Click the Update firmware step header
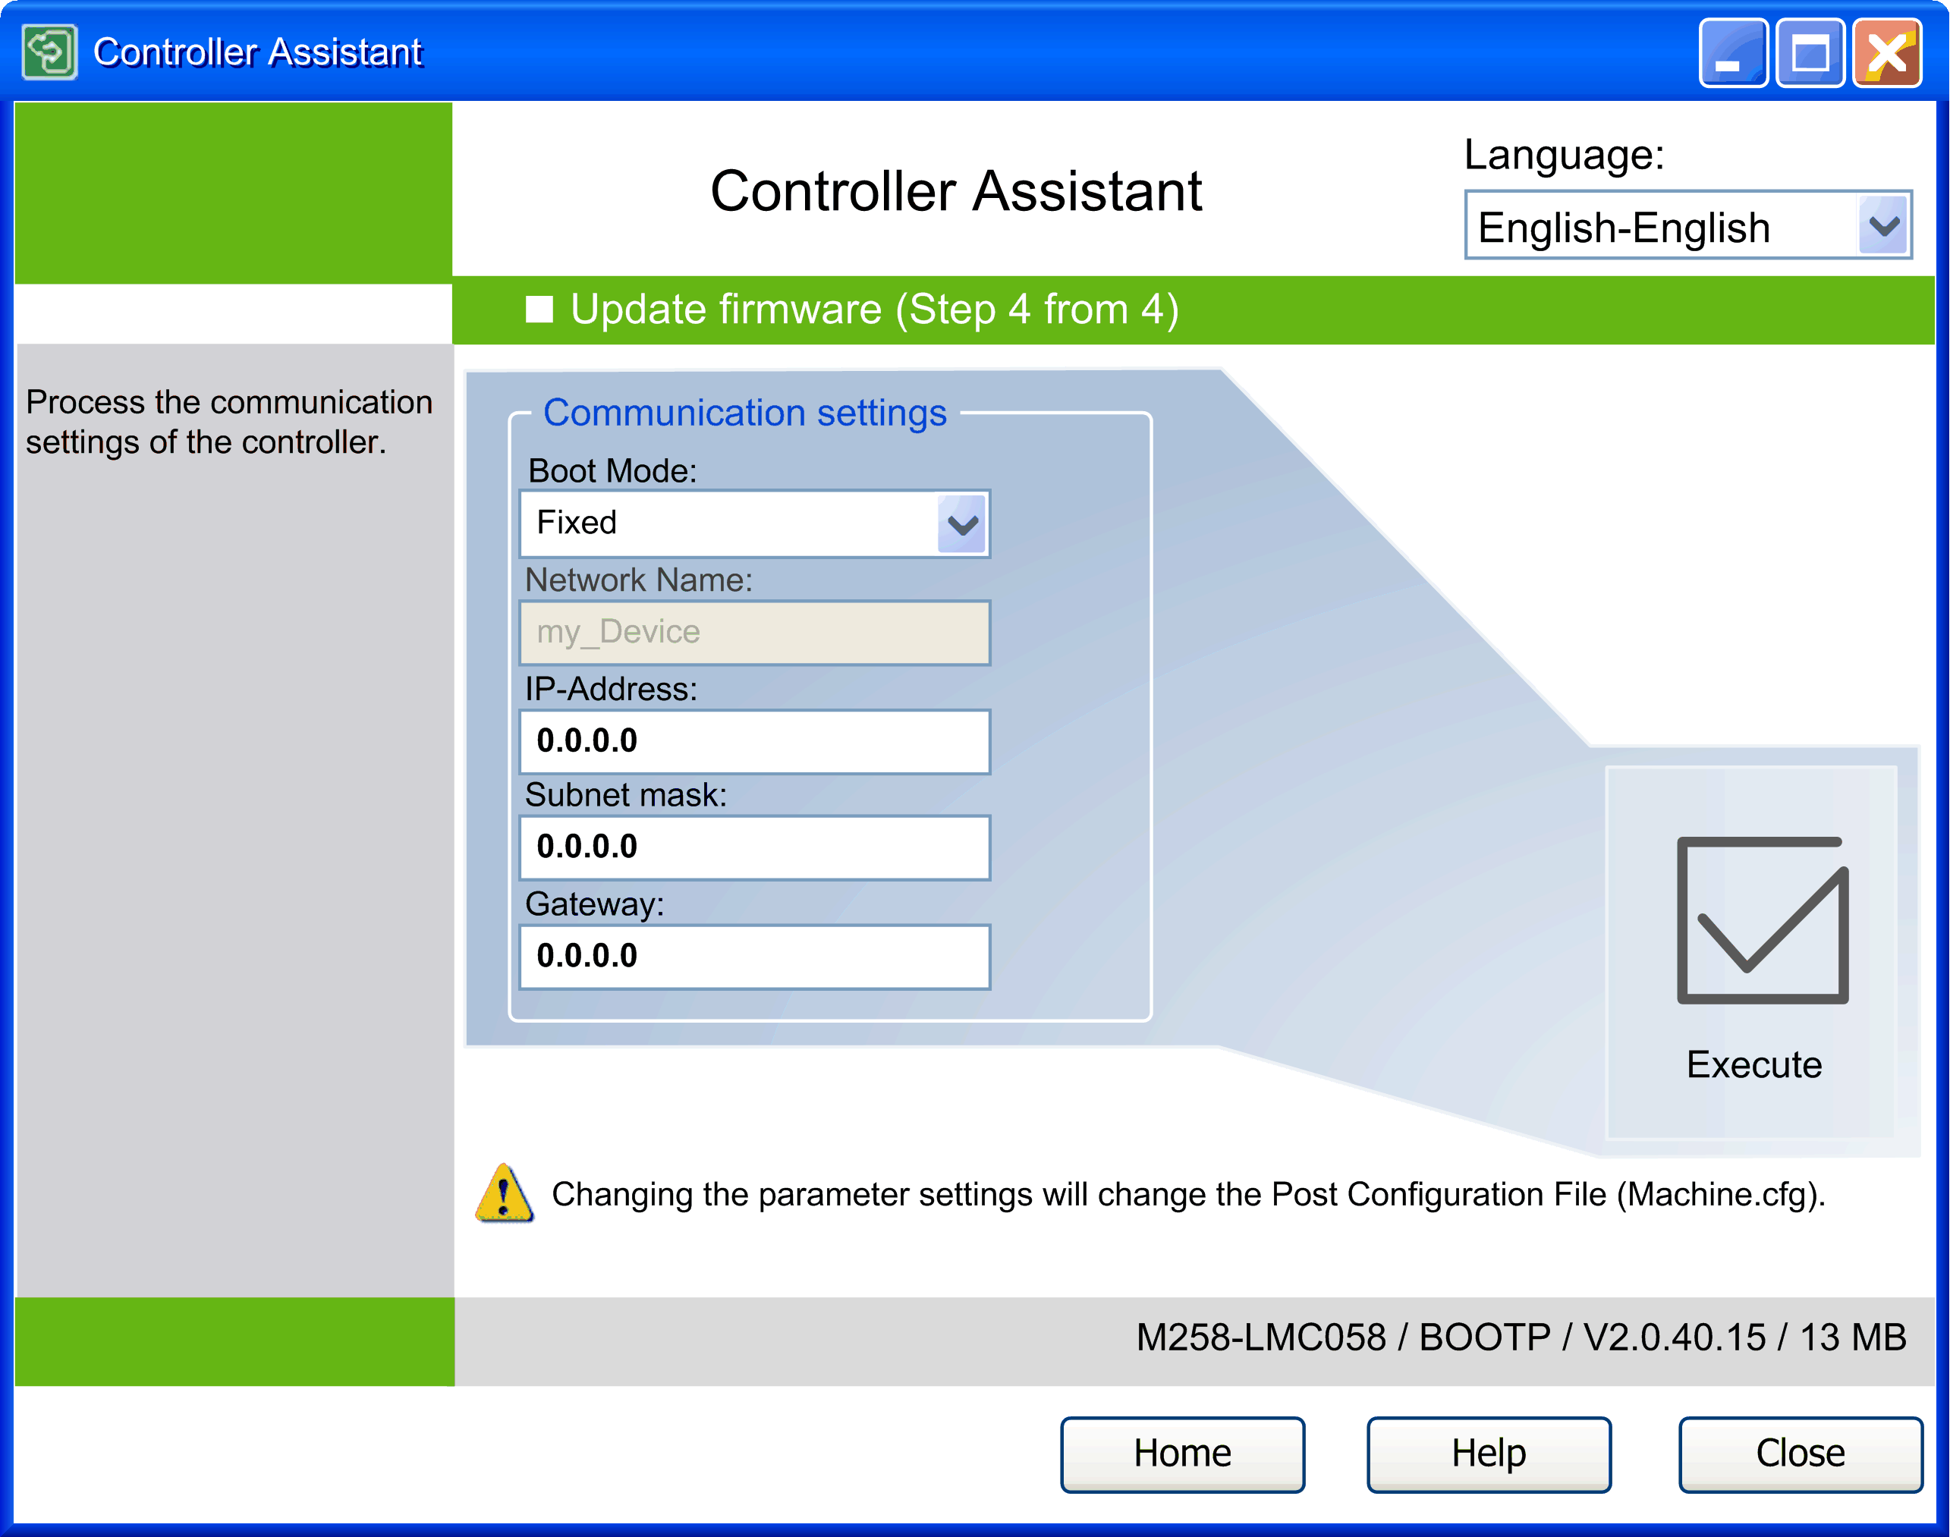 pos(873,310)
